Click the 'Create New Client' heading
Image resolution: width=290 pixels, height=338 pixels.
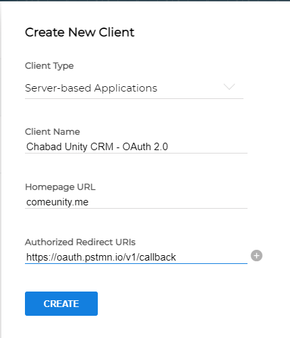point(80,32)
